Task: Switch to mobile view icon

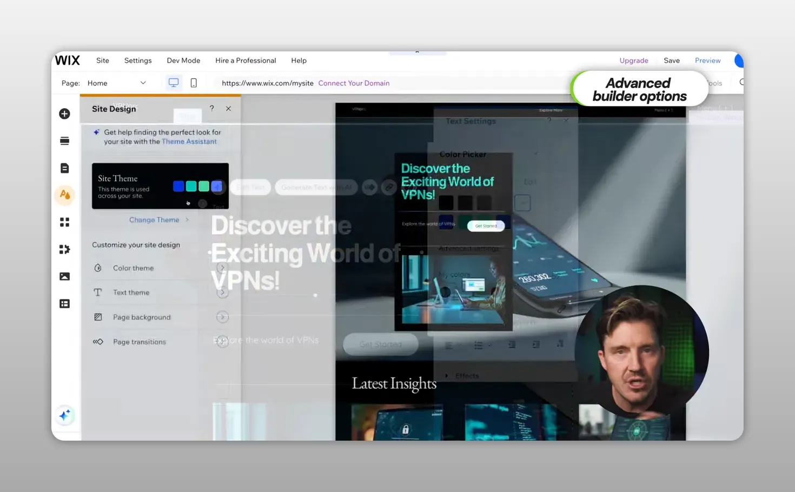Action: pyautogui.click(x=194, y=83)
